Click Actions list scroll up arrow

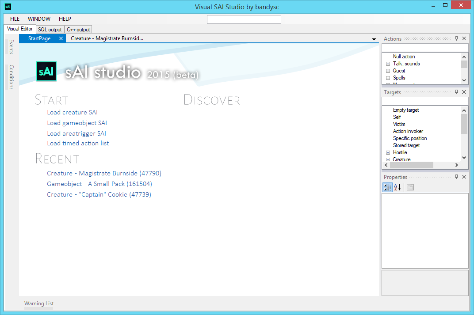(464, 57)
